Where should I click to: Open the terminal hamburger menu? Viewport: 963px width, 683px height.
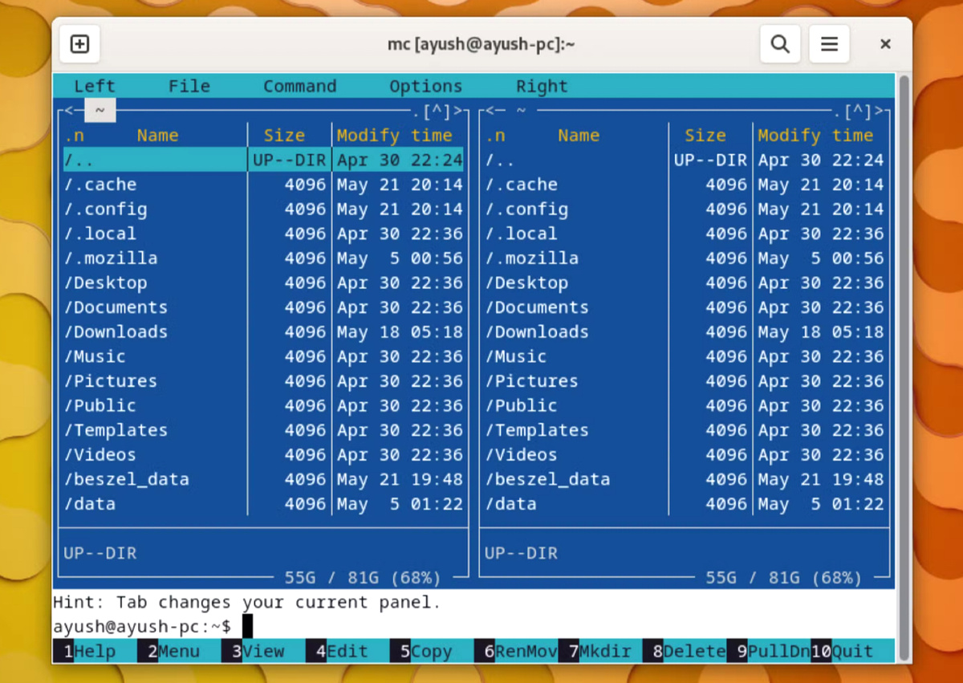[x=829, y=43]
